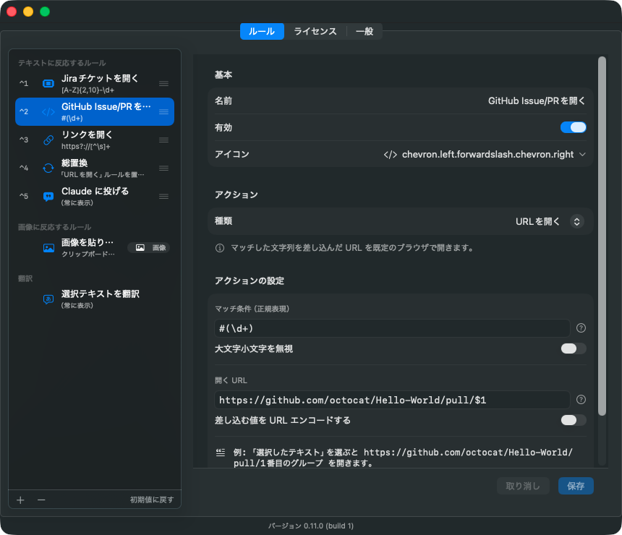Click the 名前 value GitHub Issue/PR を開く
The image size is (622, 535).
537,101
